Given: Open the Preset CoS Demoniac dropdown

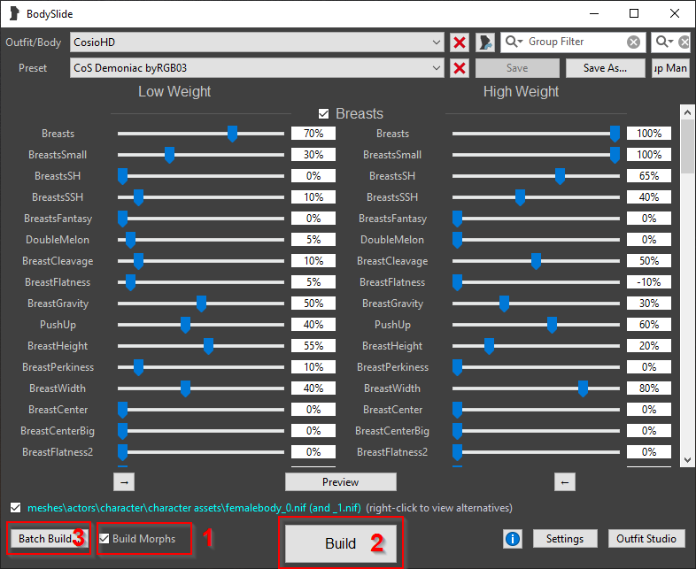Looking at the screenshot, I should (x=257, y=68).
